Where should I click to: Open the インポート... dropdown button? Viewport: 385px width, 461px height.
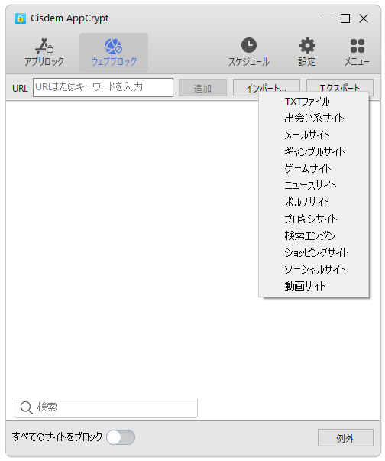267,87
